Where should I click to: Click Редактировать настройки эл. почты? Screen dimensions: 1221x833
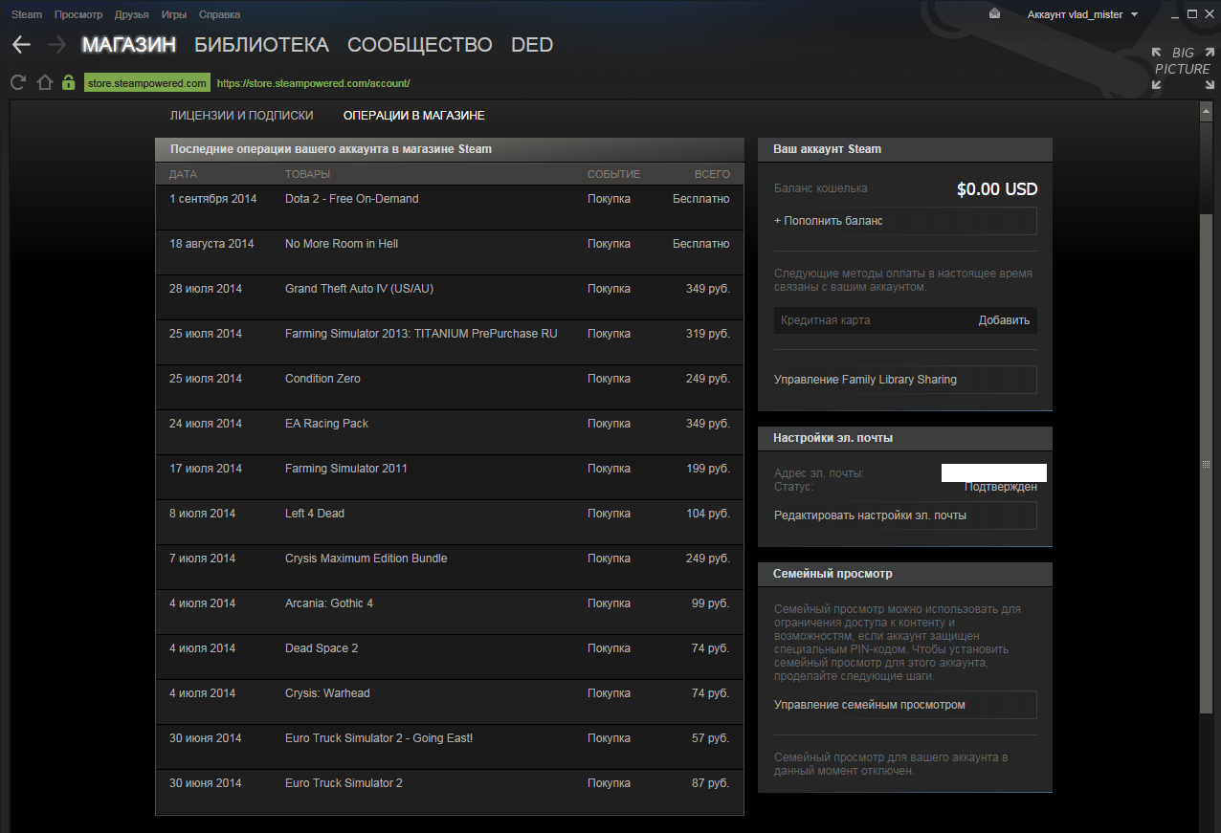tap(905, 515)
